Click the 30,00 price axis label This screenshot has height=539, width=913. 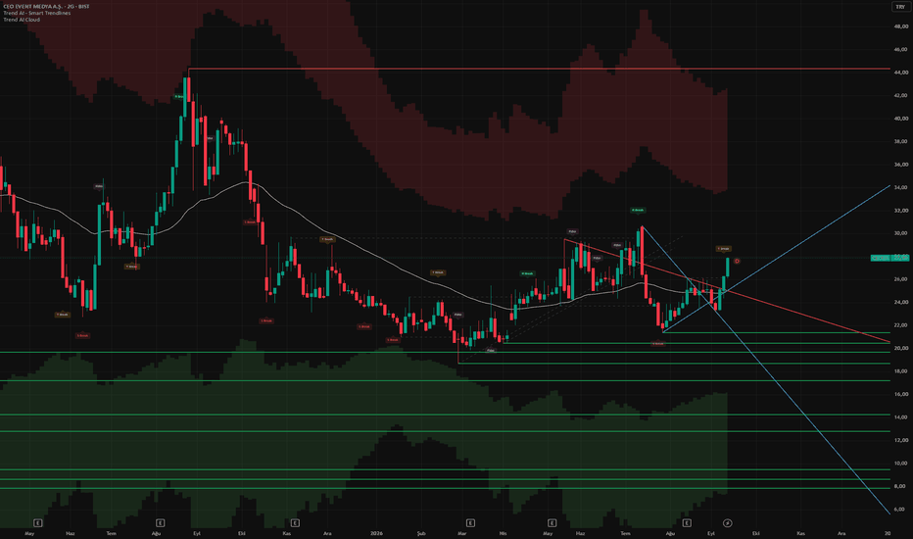900,233
